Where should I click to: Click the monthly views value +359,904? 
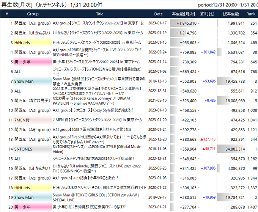tap(188, 149)
